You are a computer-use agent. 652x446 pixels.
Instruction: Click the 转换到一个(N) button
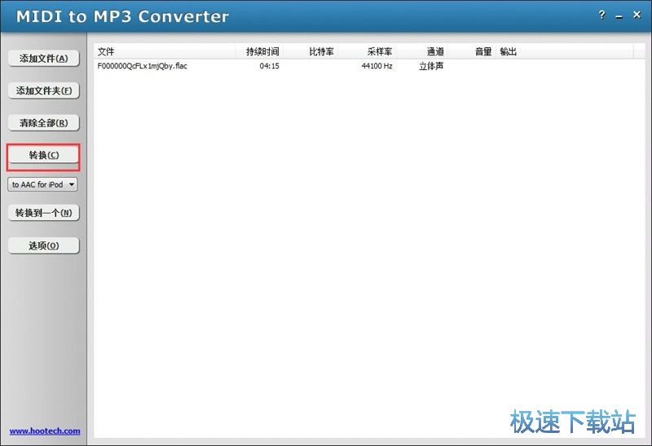pos(44,213)
